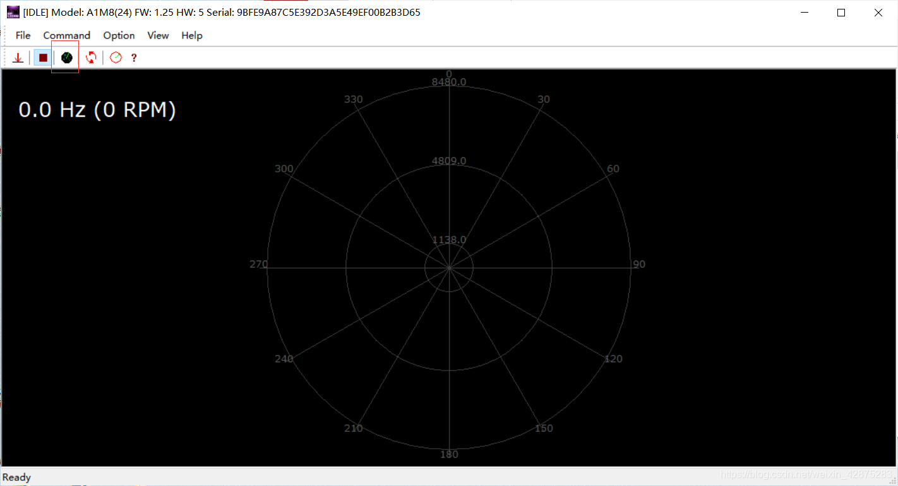Minimize the lidar application window
898x486 pixels.
(805, 13)
